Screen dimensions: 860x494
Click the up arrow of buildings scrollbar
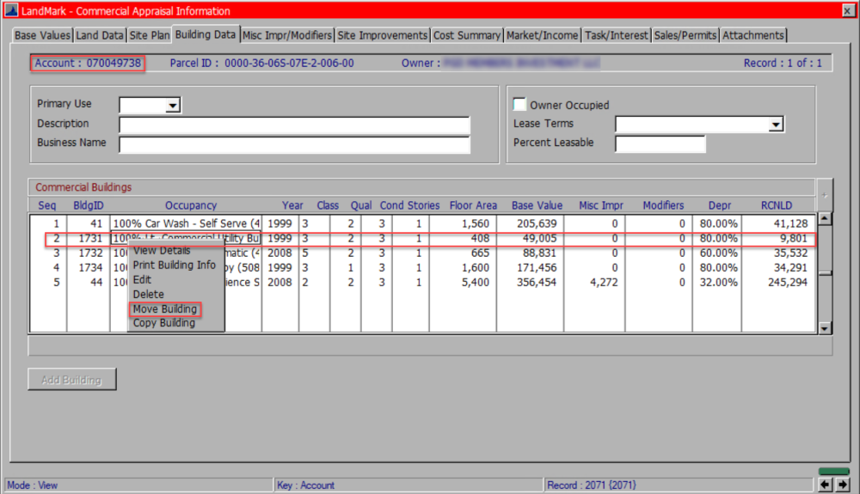click(825, 218)
